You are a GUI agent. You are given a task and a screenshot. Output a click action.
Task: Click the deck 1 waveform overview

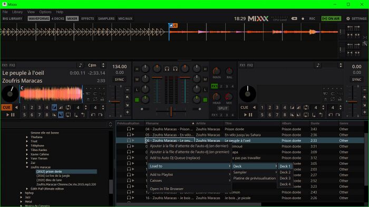pyautogui.click(x=51, y=94)
